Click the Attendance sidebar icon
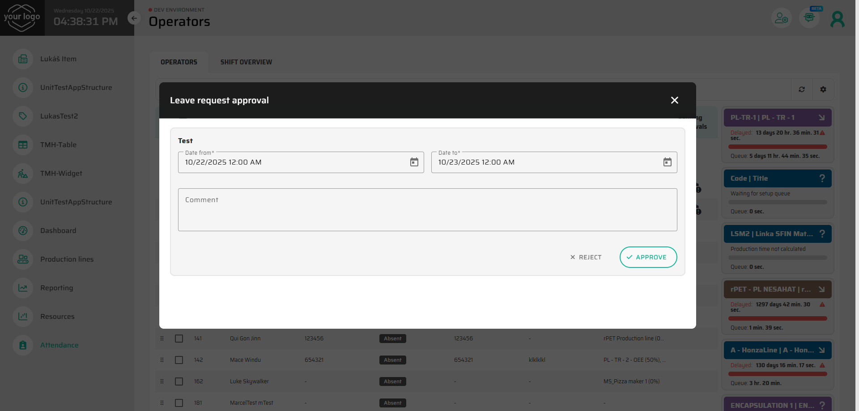Image resolution: width=859 pixels, height=411 pixels. pos(23,345)
